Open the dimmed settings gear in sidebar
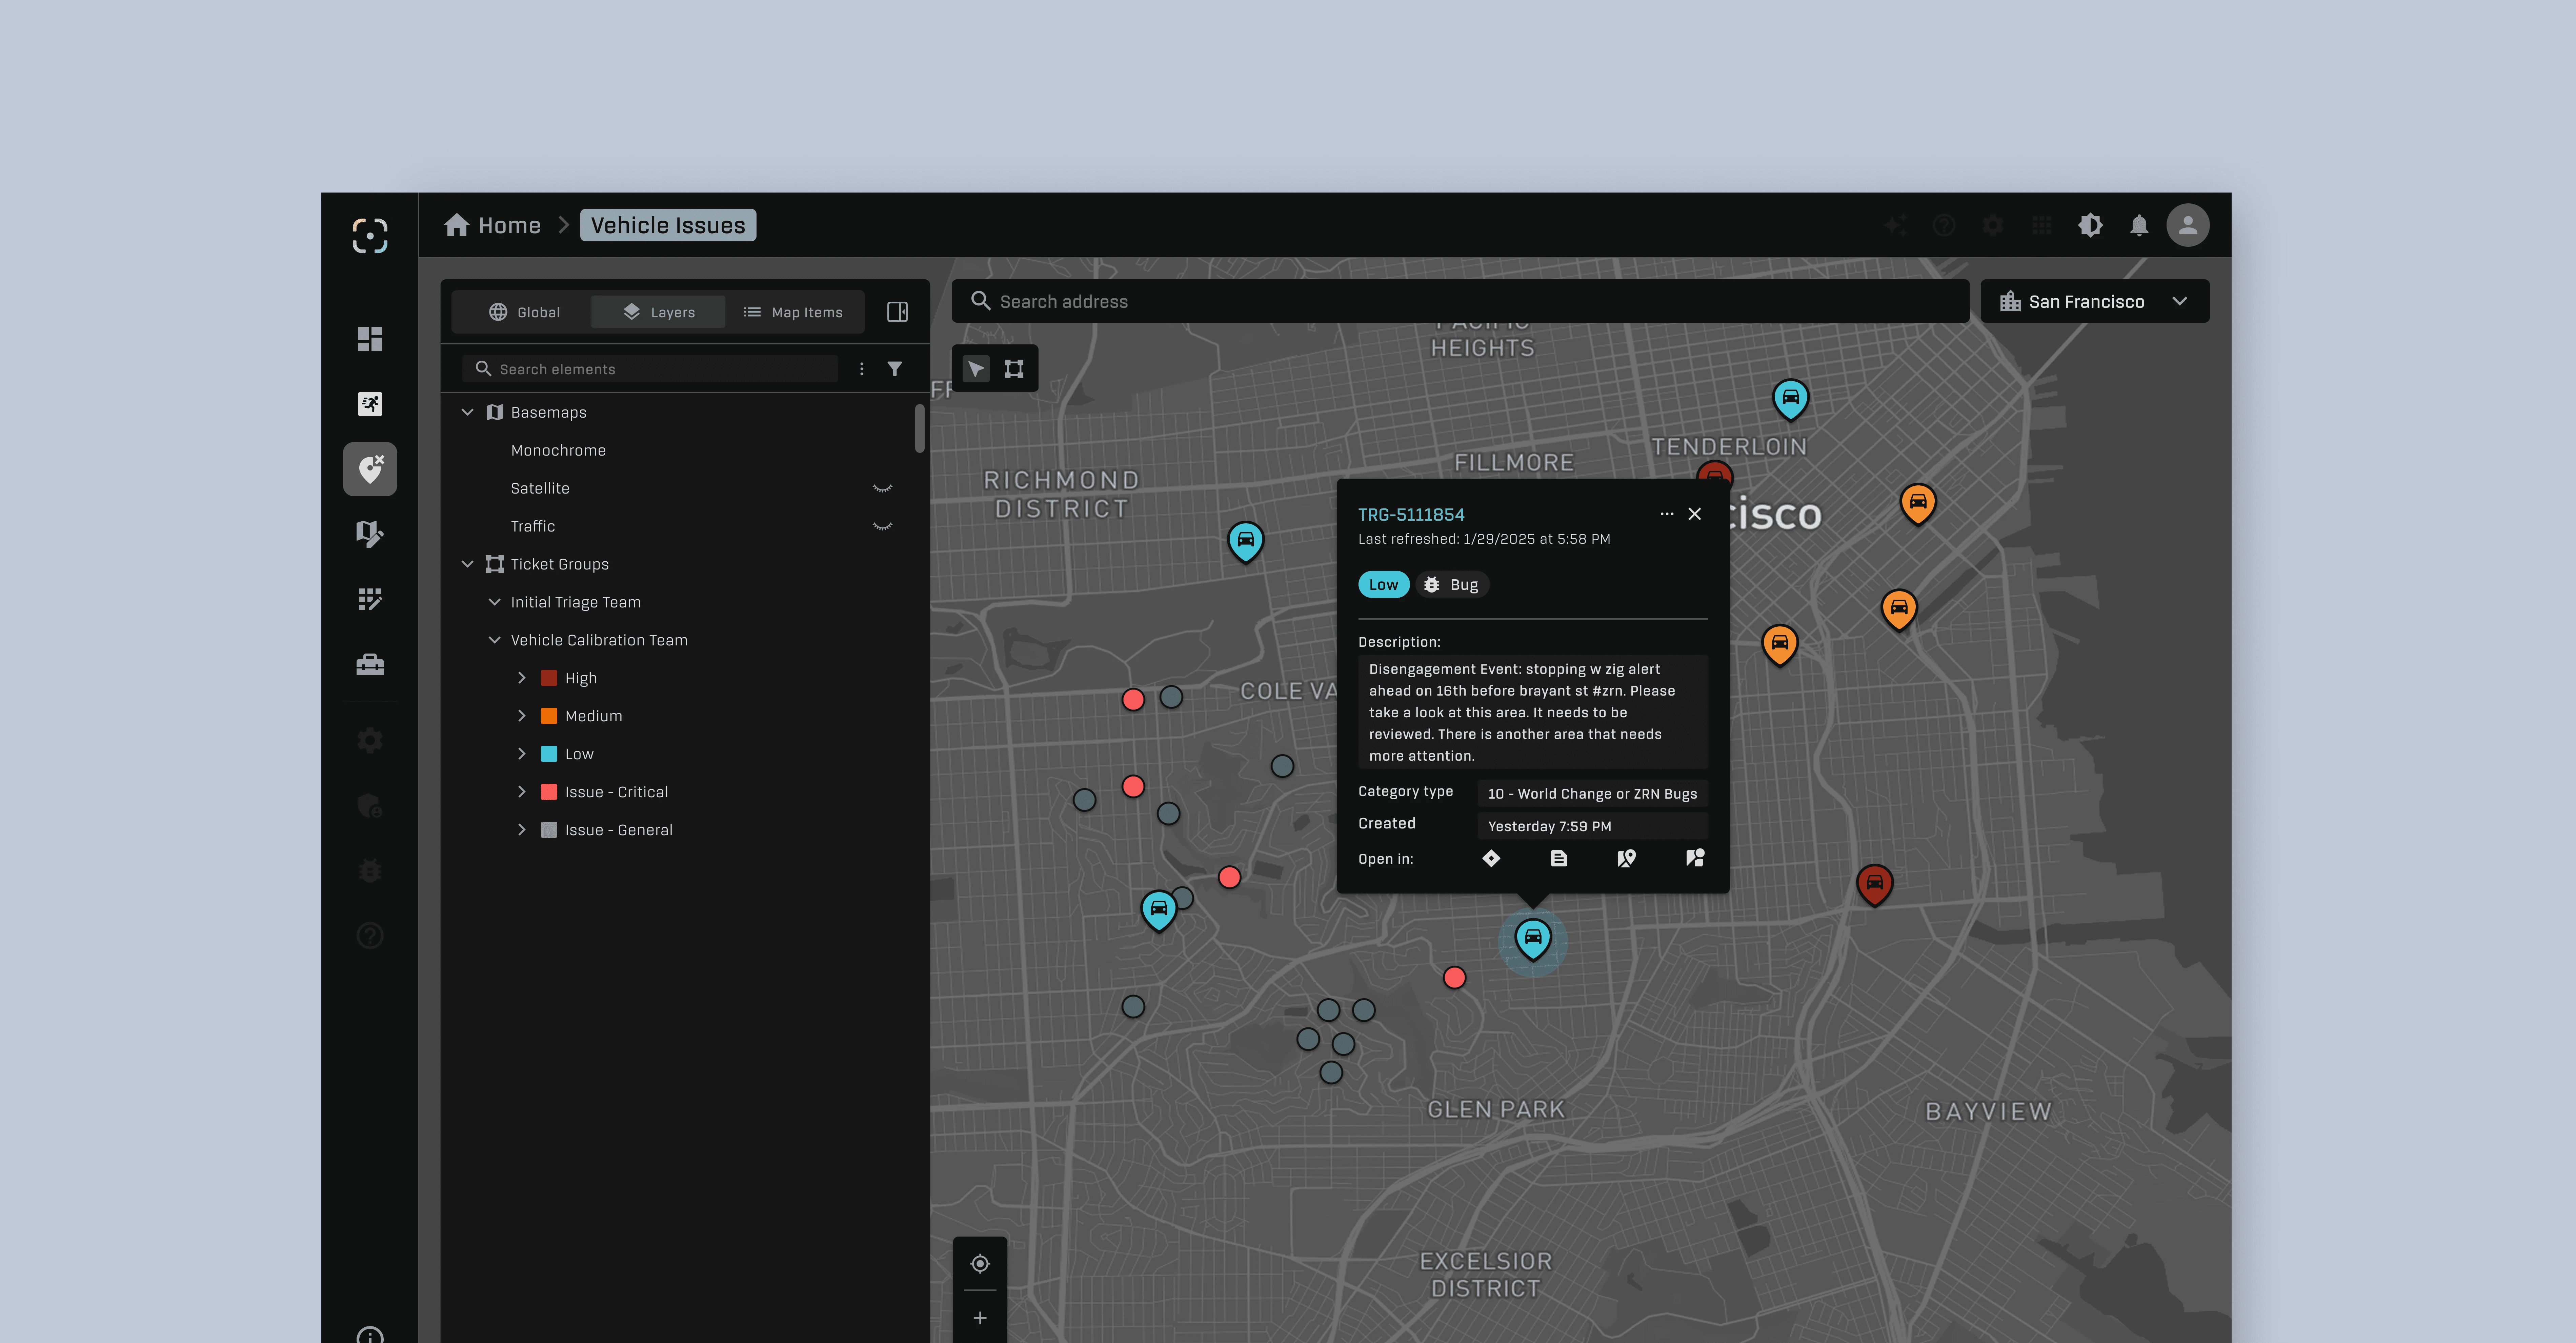This screenshot has width=2576, height=1343. pyautogui.click(x=370, y=741)
